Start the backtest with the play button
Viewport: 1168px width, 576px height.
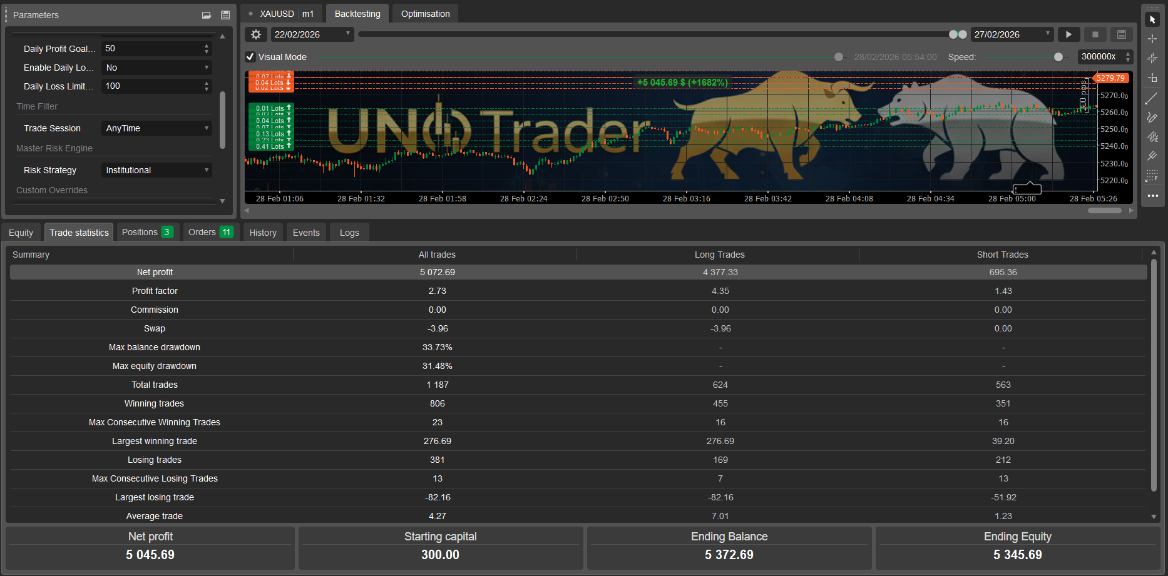(x=1068, y=34)
